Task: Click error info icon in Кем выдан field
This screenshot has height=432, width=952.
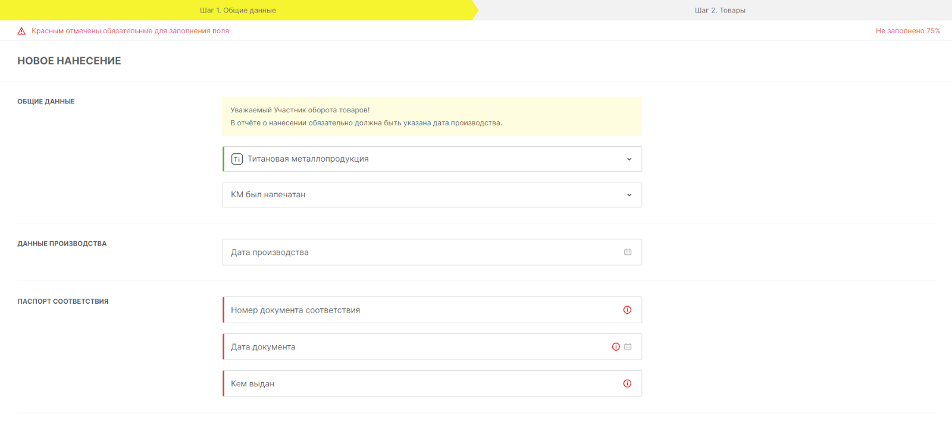Action: (627, 383)
